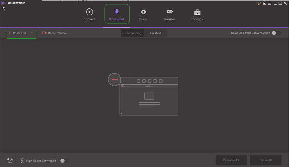
Task: Expand the Paste URL dropdown arrow
Action: 32,33
